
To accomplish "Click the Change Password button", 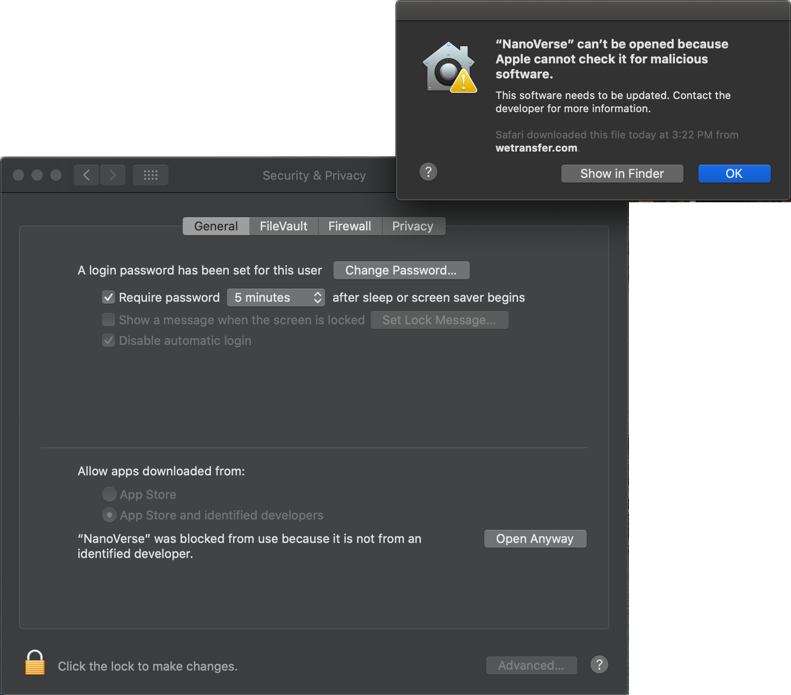I will (401, 270).
